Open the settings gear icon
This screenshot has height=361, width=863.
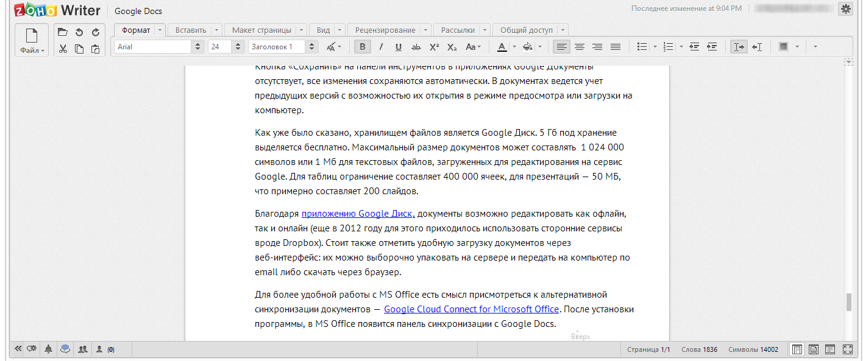tap(845, 9)
